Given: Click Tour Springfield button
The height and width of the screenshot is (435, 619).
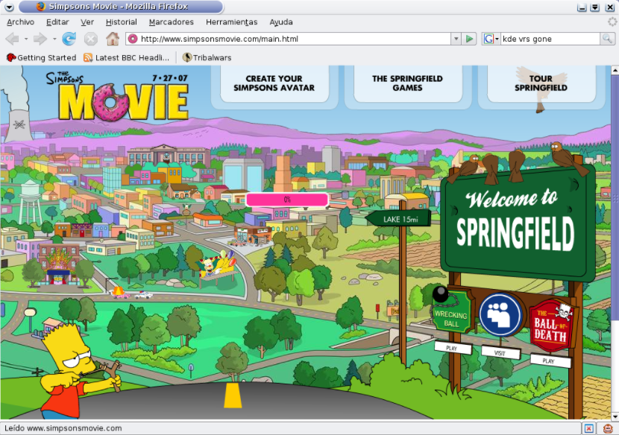Looking at the screenshot, I should point(541,83).
